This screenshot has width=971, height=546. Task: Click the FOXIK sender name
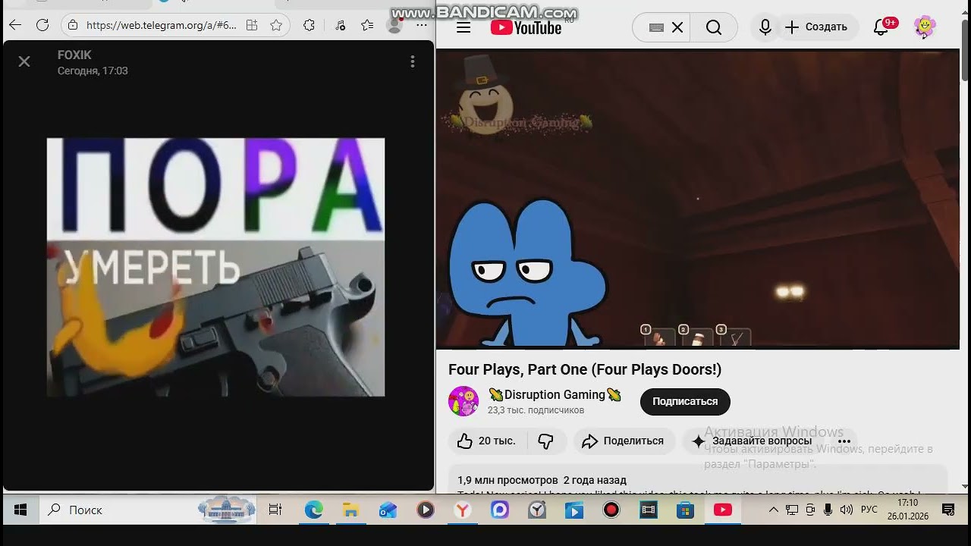click(74, 55)
